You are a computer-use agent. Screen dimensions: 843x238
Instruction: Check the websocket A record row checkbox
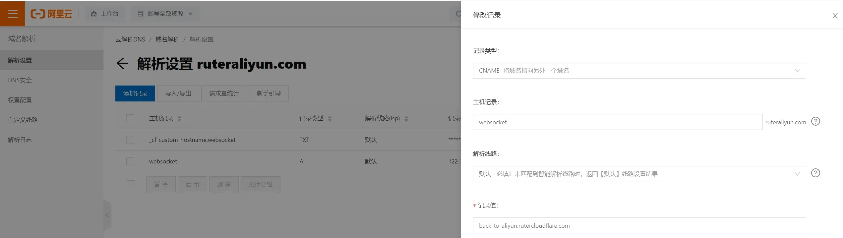click(x=130, y=161)
